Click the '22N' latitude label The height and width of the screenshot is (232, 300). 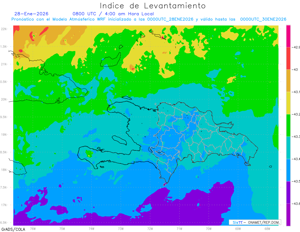(x=4, y=29)
